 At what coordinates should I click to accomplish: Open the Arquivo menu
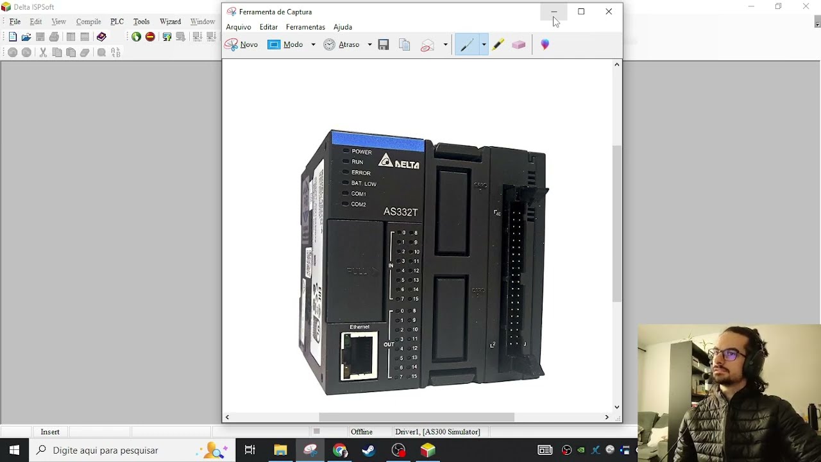(239, 27)
